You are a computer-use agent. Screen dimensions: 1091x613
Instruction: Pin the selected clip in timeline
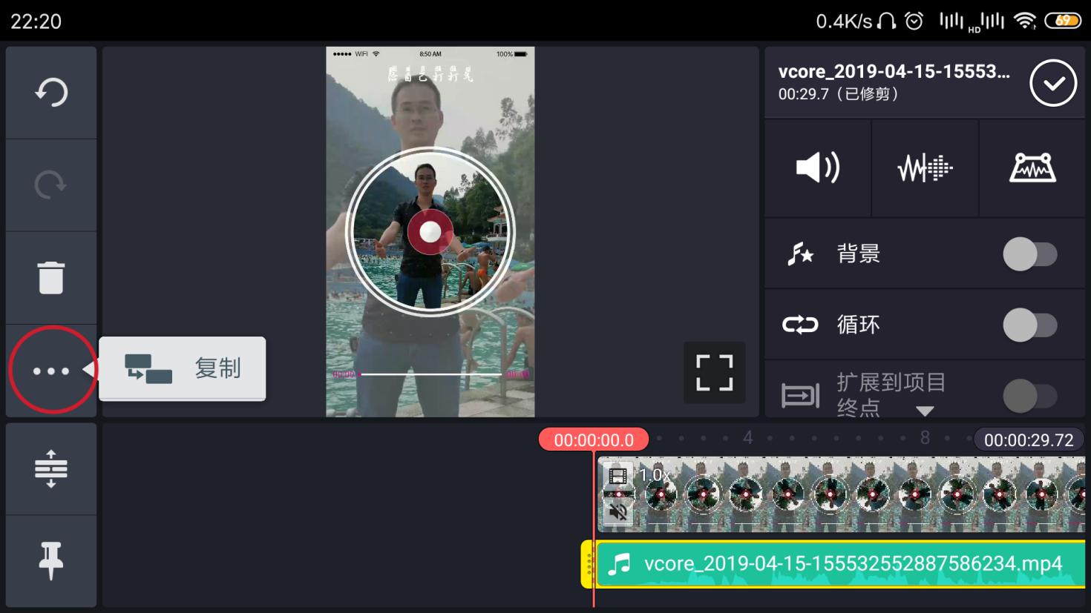tap(50, 561)
